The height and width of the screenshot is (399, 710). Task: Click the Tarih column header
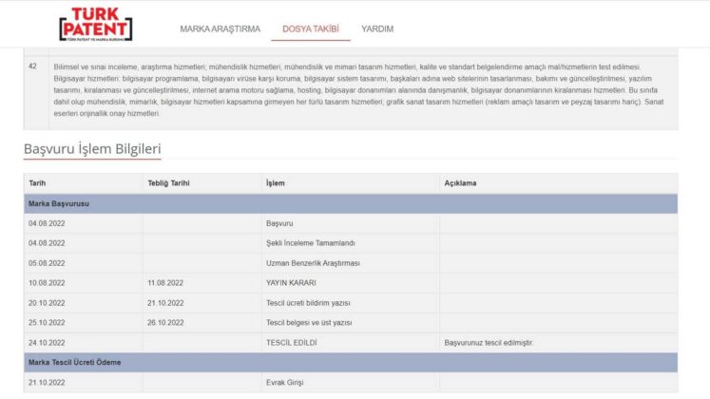[x=37, y=183]
